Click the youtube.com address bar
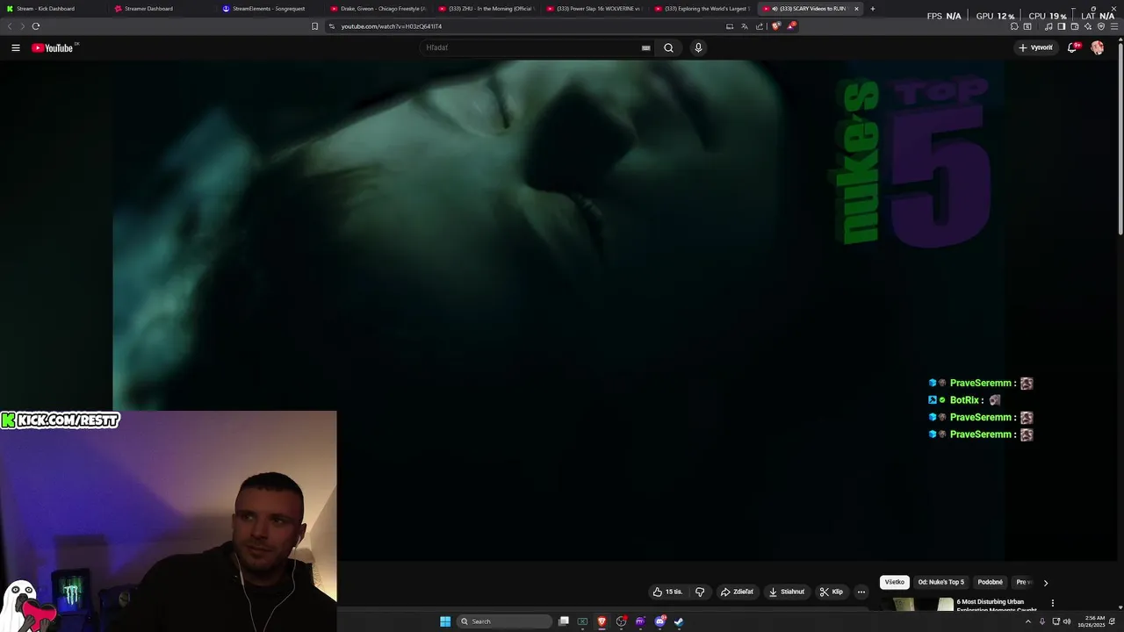Screen dimensions: 1124x632 pyautogui.click(x=527, y=26)
